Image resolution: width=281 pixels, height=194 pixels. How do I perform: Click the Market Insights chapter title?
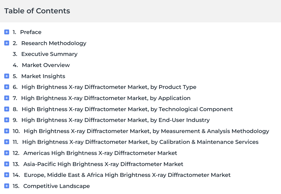pyautogui.click(x=43, y=76)
